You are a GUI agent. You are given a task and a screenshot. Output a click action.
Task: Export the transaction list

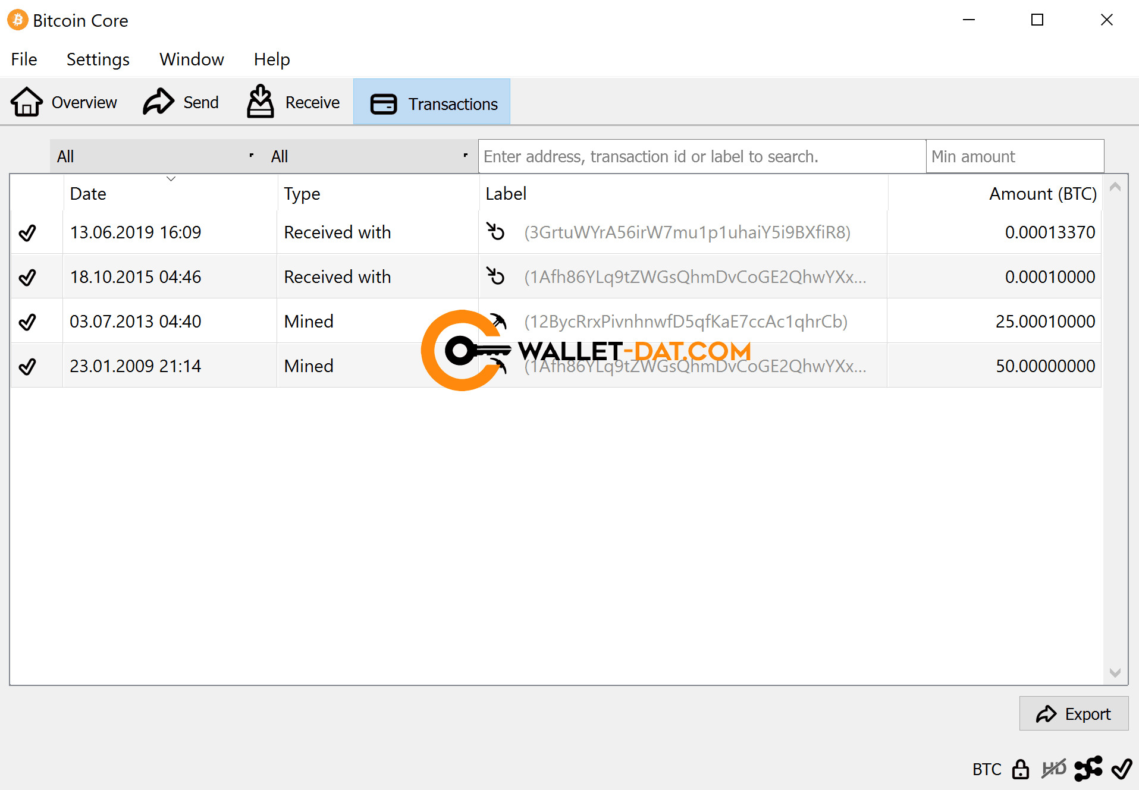click(x=1074, y=713)
